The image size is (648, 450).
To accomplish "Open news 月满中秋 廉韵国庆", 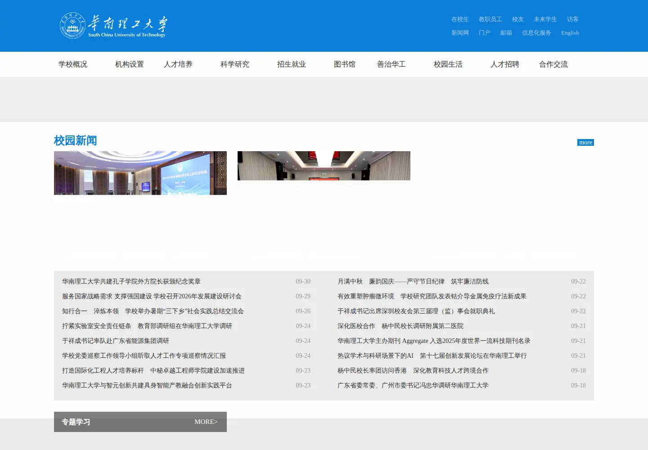I will (413, 281).
